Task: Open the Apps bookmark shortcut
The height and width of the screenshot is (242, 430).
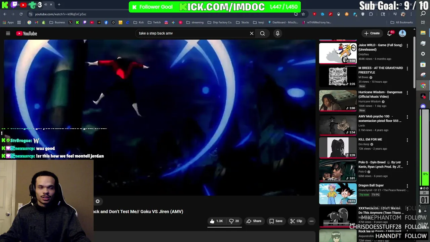Action: [8, 23]
